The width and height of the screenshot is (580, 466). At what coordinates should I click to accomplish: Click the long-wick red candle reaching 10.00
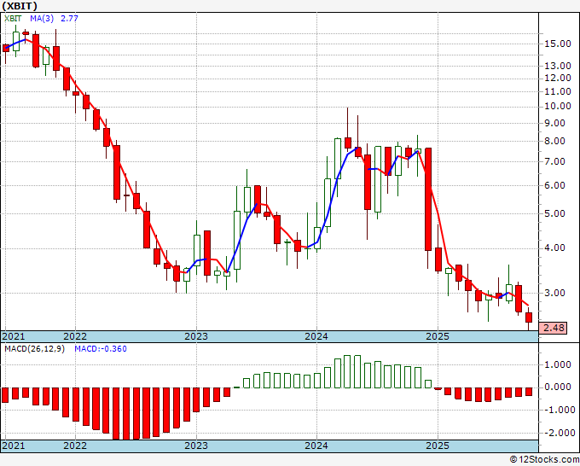[348, 143]
